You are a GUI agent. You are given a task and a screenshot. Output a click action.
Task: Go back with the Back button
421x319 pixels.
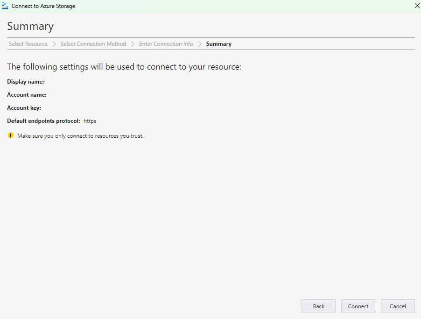[318, 306]
